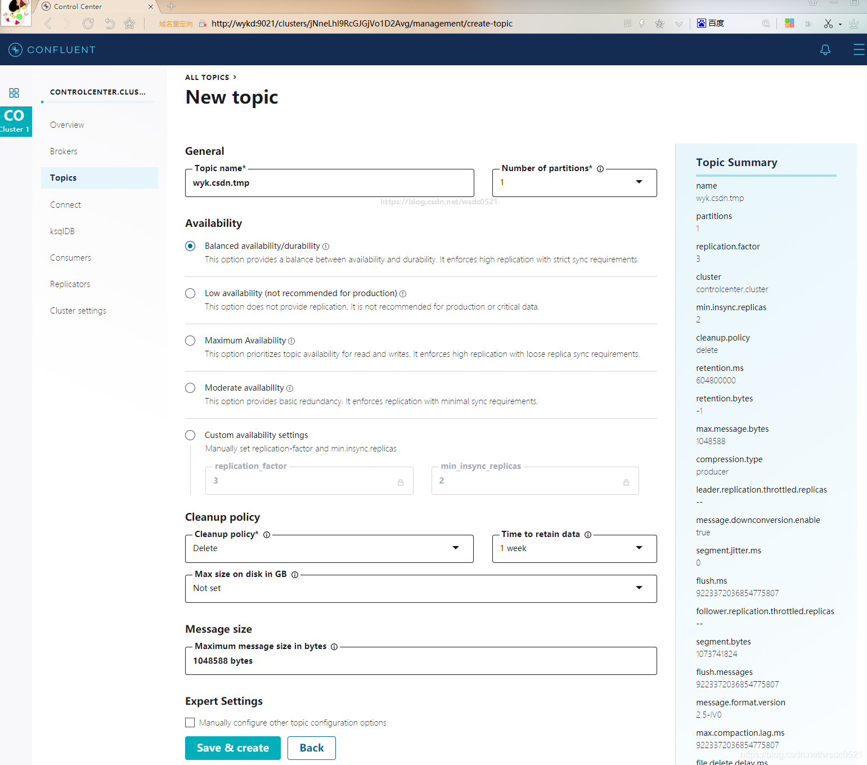Click info icon beside Maximum Availability

[291, 341]
